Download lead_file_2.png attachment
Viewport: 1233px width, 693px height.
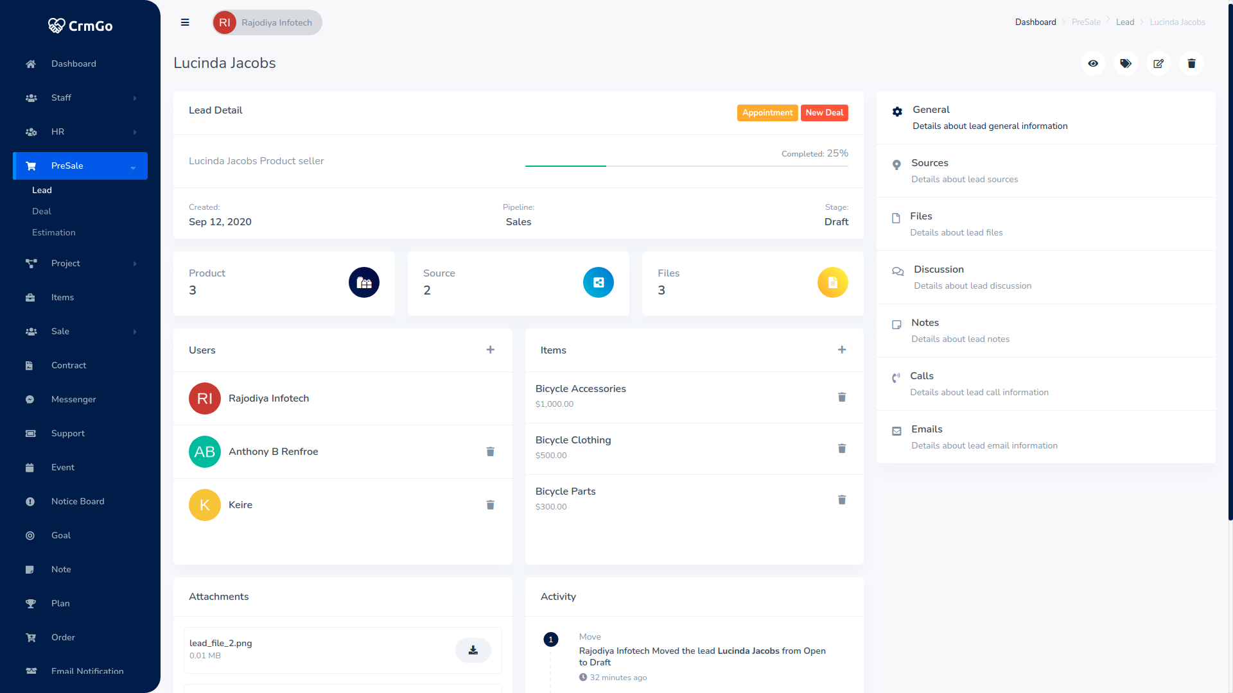[473, 650]
